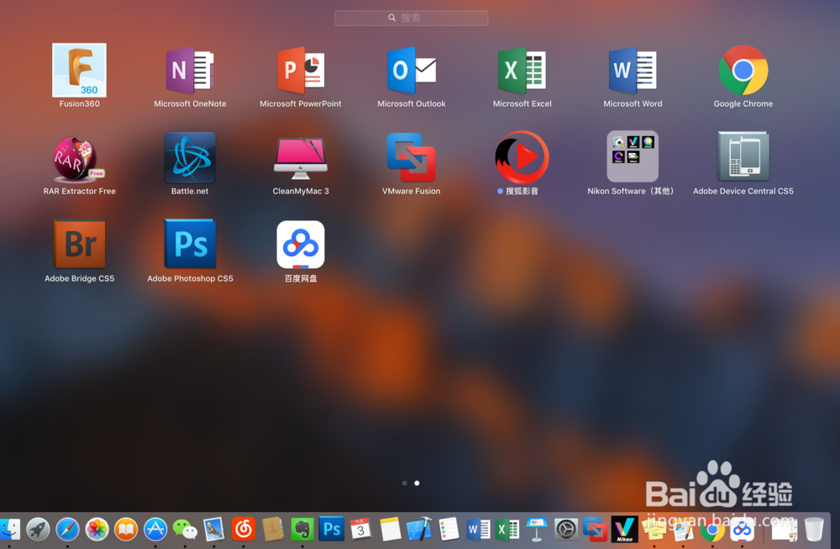Open iBooks in the Dock
This screenshot has height=549, width=840.
tap(126, 530)
